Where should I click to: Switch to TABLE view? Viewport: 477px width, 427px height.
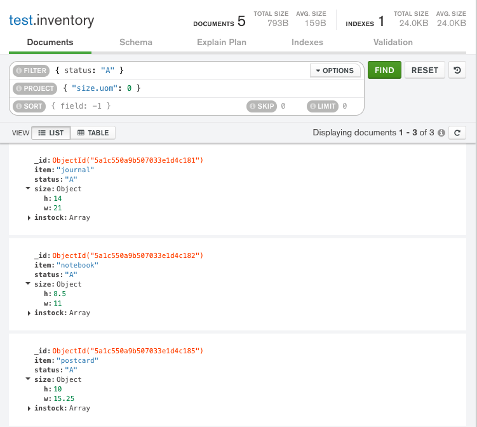[93, 133]
